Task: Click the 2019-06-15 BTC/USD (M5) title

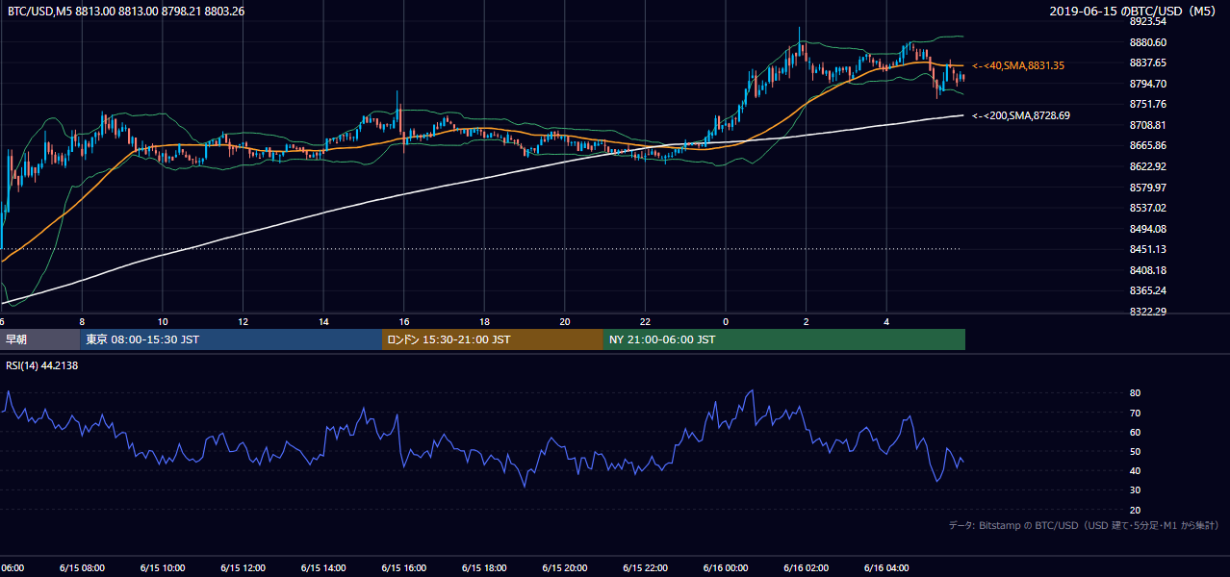Action: (x=1134, y=11)
